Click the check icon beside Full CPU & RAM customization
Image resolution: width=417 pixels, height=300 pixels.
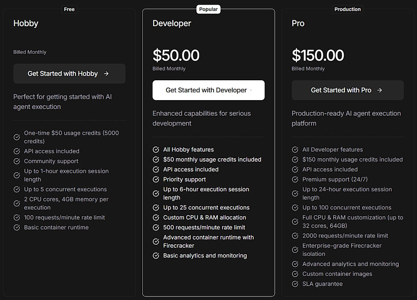295,222
